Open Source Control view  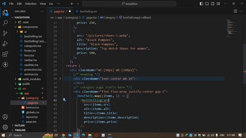5,33
